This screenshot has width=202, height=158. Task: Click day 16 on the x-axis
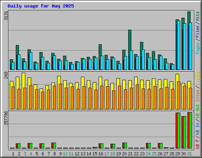[101, 154]
